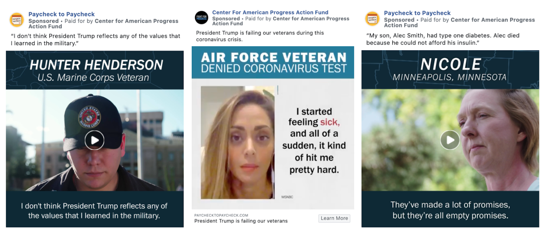Play the Hunter Henderson video
This screenshot has height=237, width=545.
click(94, 140)
